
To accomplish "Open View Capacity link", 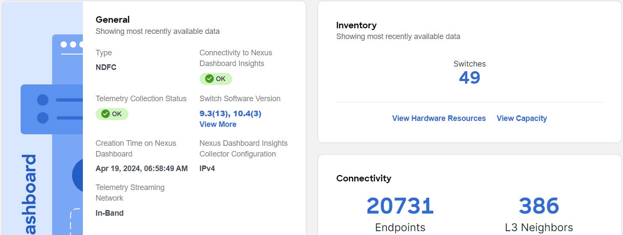I will 522,118.
